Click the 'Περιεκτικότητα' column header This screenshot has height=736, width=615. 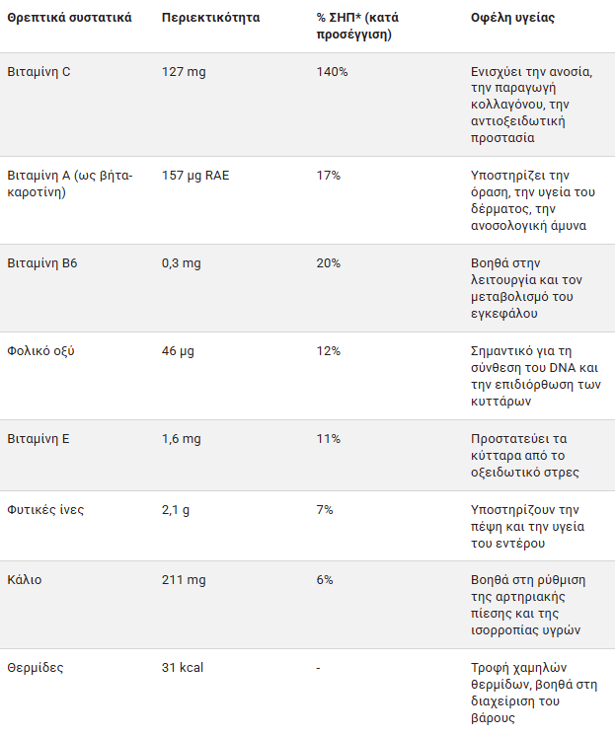click(x=211, y=19)
